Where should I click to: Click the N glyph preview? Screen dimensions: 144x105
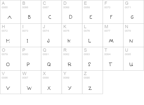131,41
